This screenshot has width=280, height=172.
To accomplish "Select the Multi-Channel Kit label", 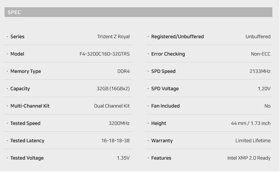I will point(30,106).
